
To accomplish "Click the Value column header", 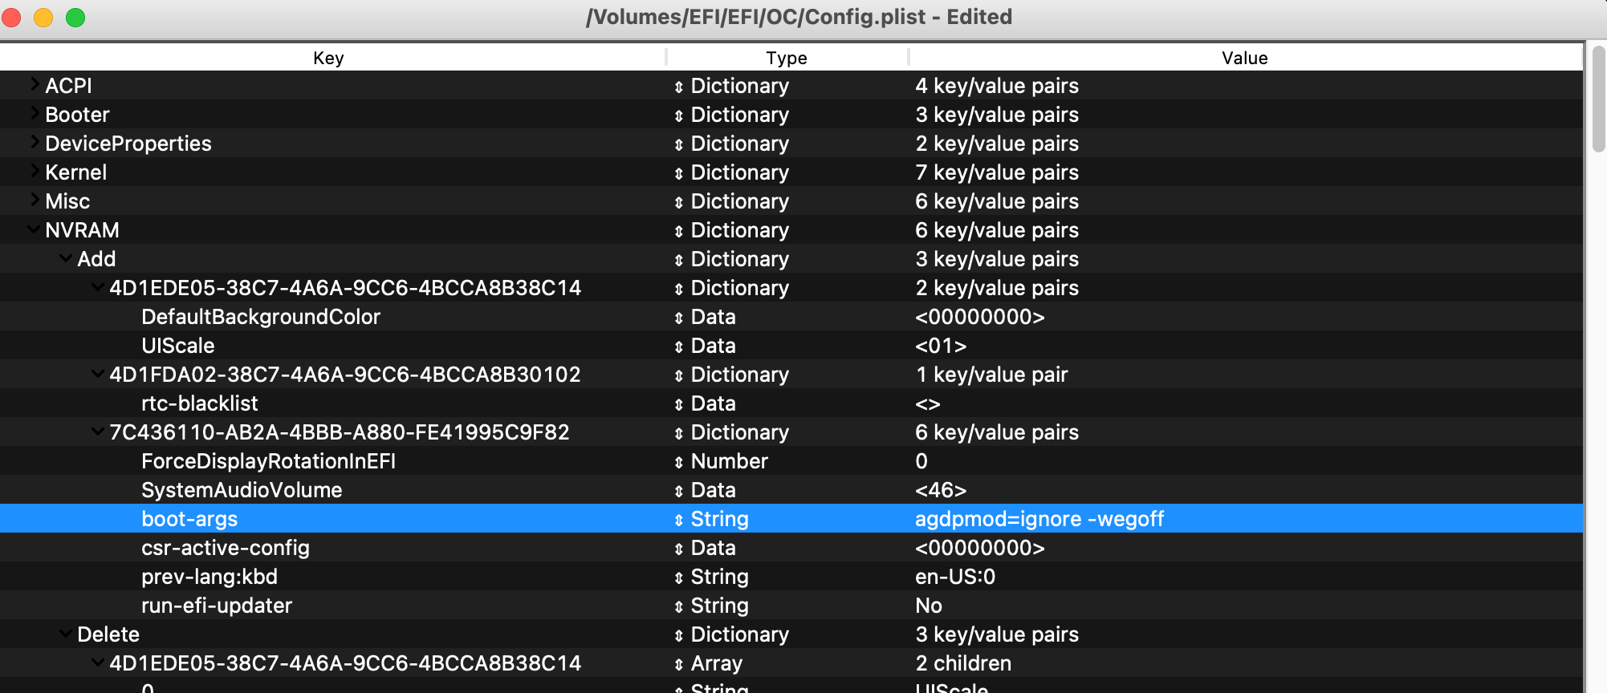I will pyautogui.click(x=1244, y=58).
